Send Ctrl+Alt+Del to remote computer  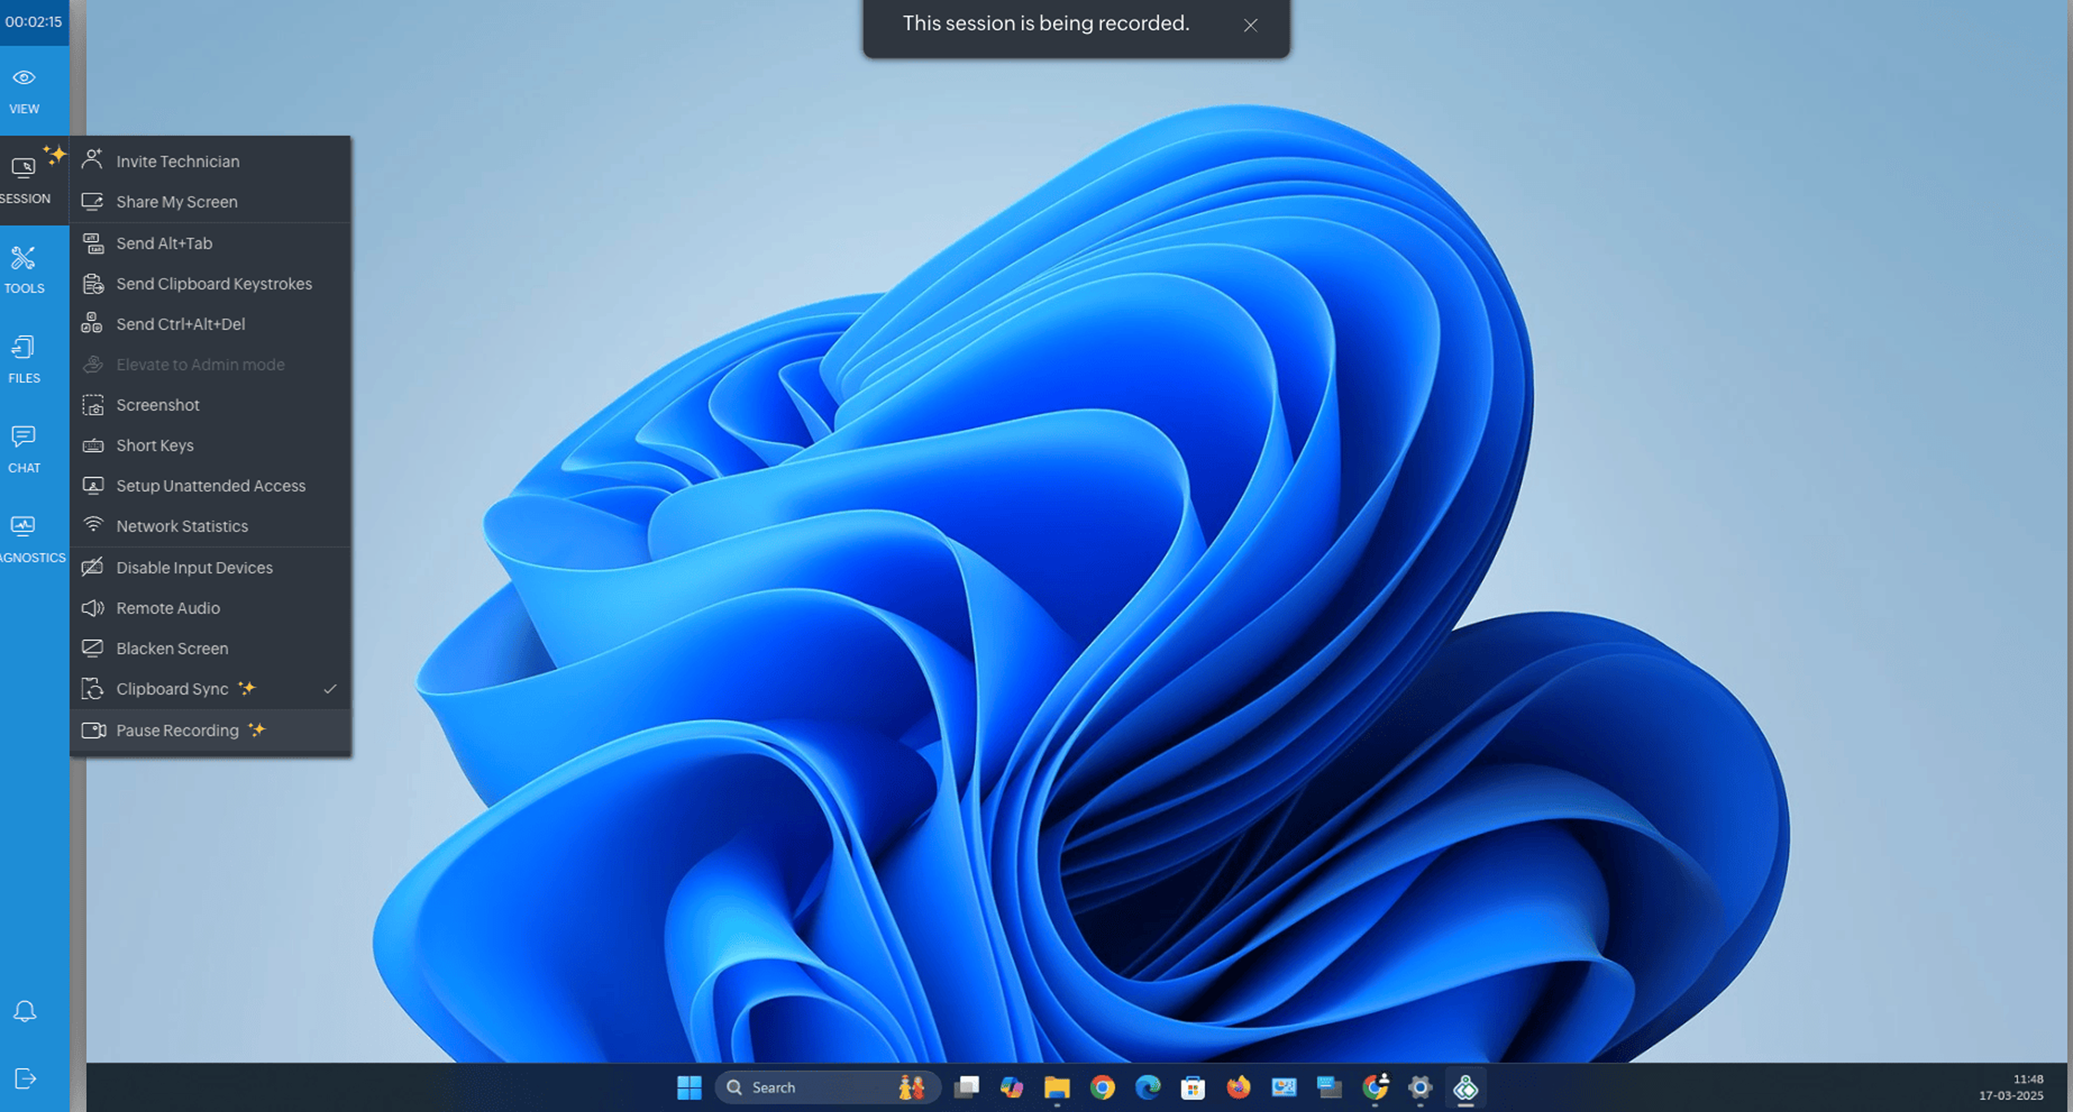click(180, 324)
